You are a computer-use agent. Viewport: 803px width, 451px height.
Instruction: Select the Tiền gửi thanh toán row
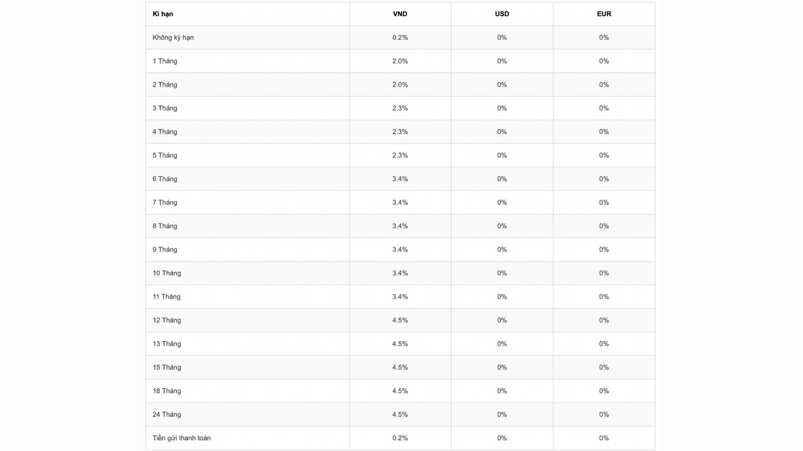pos(182,438)
